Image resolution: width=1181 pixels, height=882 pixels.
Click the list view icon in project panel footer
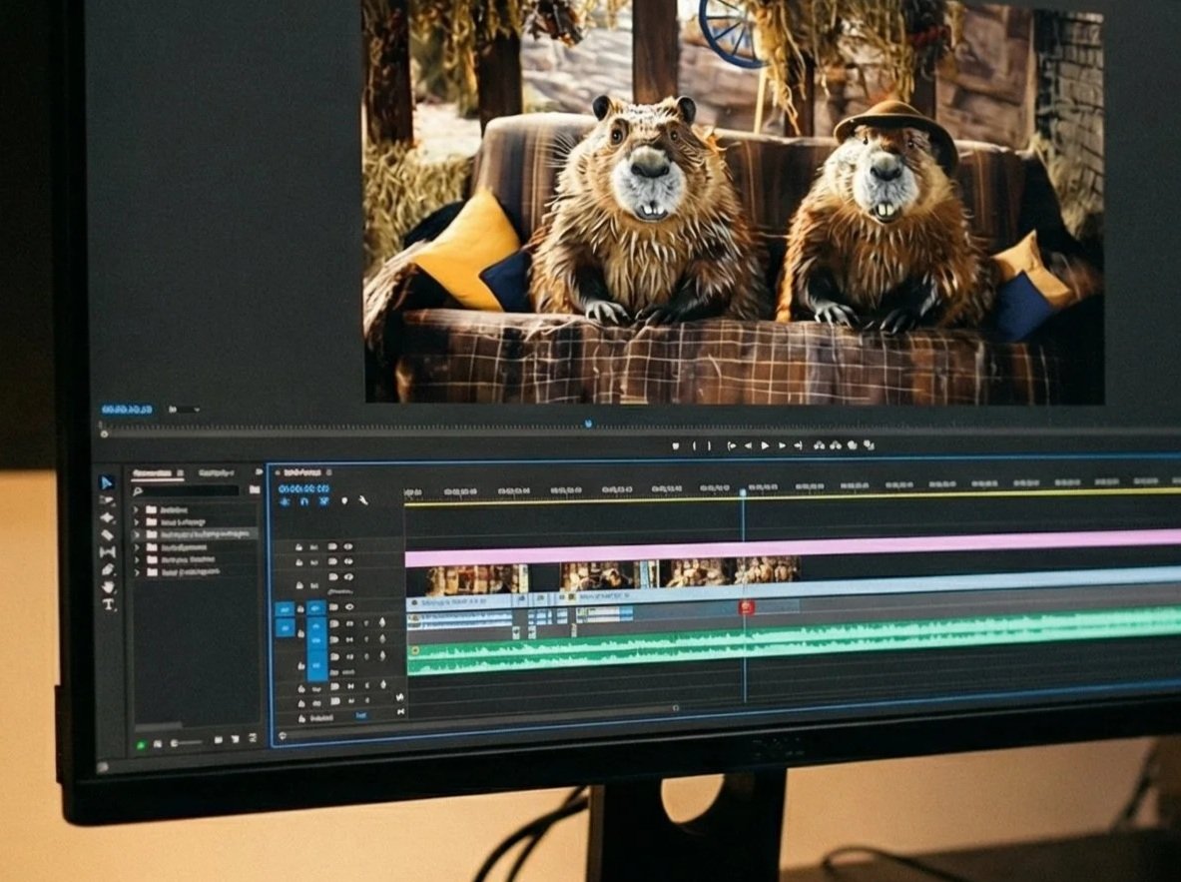[x=158, y=744]
